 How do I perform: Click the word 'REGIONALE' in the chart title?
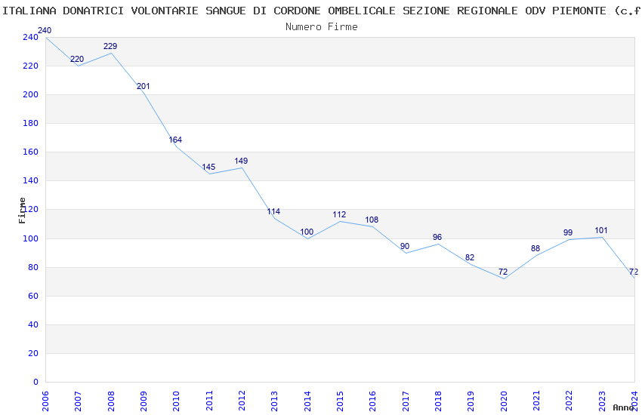point(487,11)
